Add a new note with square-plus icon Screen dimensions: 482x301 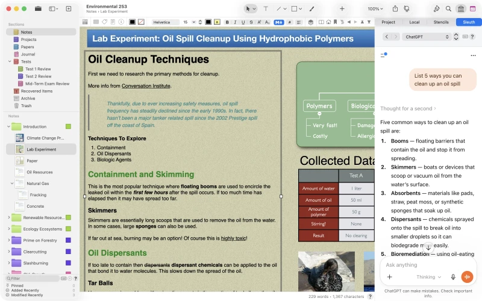(x=69, y=8)
